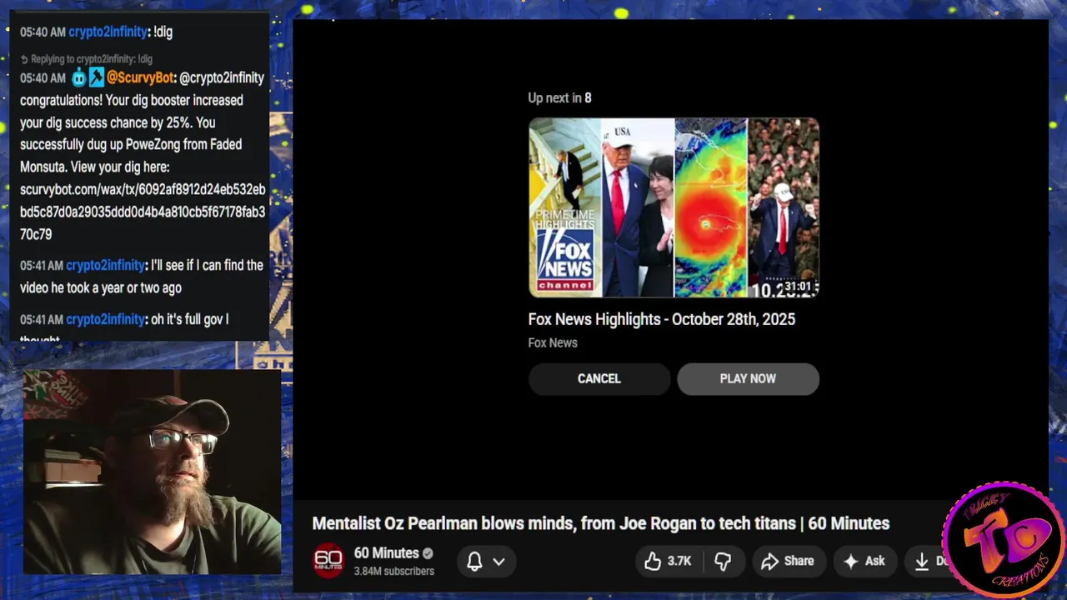Click the ScurvyBot robot badge icon
Viewport: 1067px width, 600px height.
(79, 77)
